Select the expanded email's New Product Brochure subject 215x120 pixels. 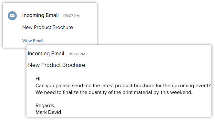point(56,65)
